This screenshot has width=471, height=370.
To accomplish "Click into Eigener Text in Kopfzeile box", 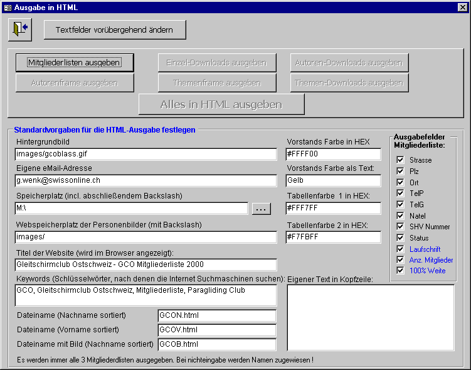I will [x=370, y=317].
